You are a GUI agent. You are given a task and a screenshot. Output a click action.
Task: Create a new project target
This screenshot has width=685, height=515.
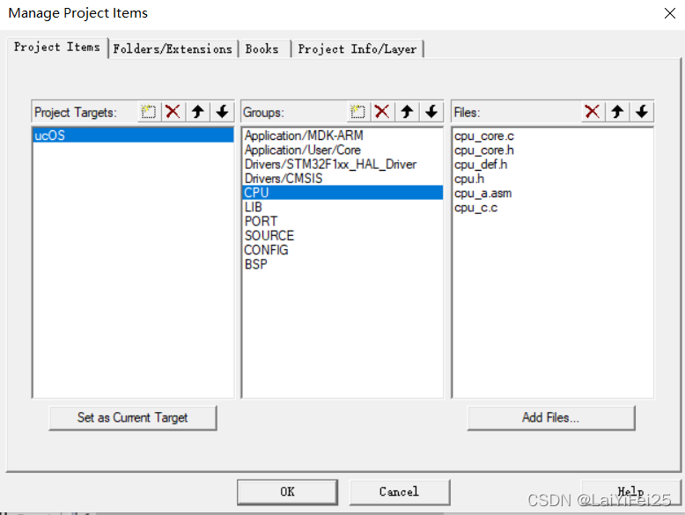(149, 112)
